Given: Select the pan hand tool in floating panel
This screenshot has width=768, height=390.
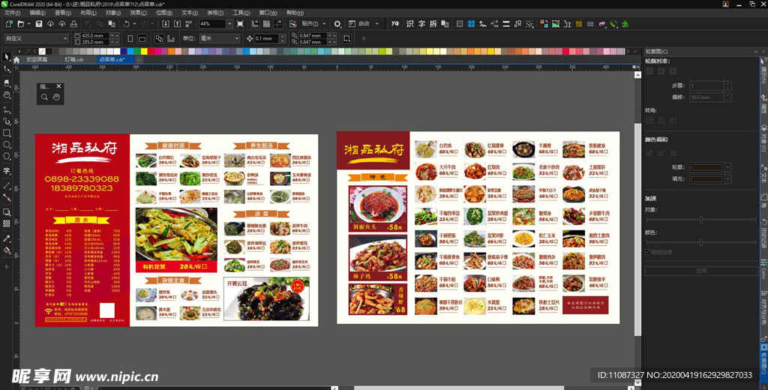Looking at the screenshot, I should pyautogui.click(x=56, y=97).
